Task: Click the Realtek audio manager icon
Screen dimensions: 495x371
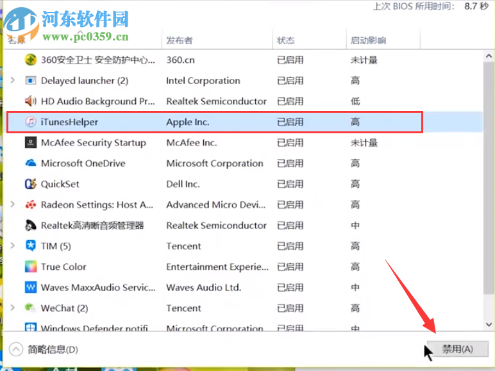Action: click(31, 226)
